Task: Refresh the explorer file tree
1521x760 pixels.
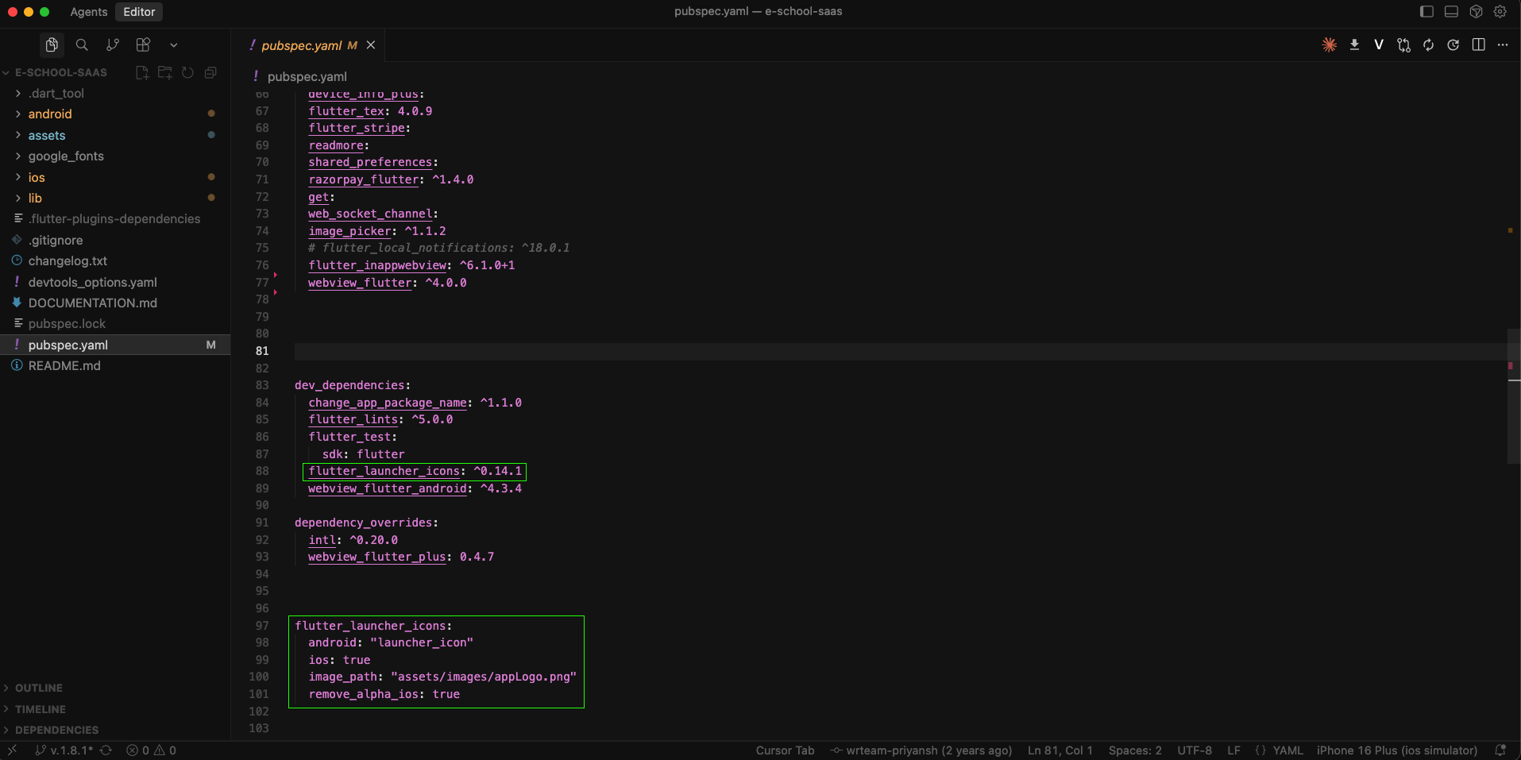Action: 187,73
